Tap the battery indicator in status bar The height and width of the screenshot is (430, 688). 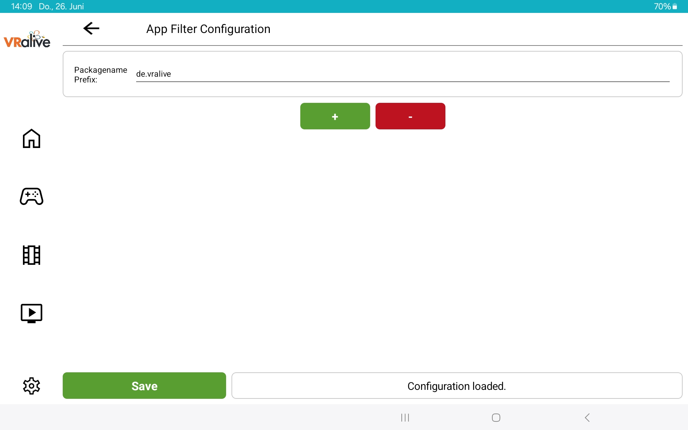674,6
